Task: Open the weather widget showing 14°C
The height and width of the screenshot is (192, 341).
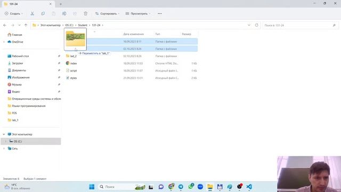Action: click(17, 187)
